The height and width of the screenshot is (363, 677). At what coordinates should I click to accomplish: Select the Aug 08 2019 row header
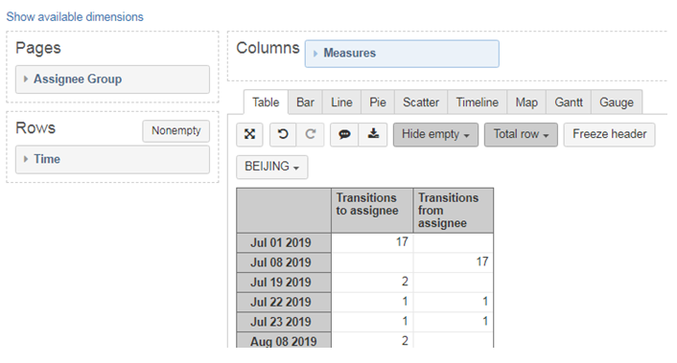pos(284,341)
